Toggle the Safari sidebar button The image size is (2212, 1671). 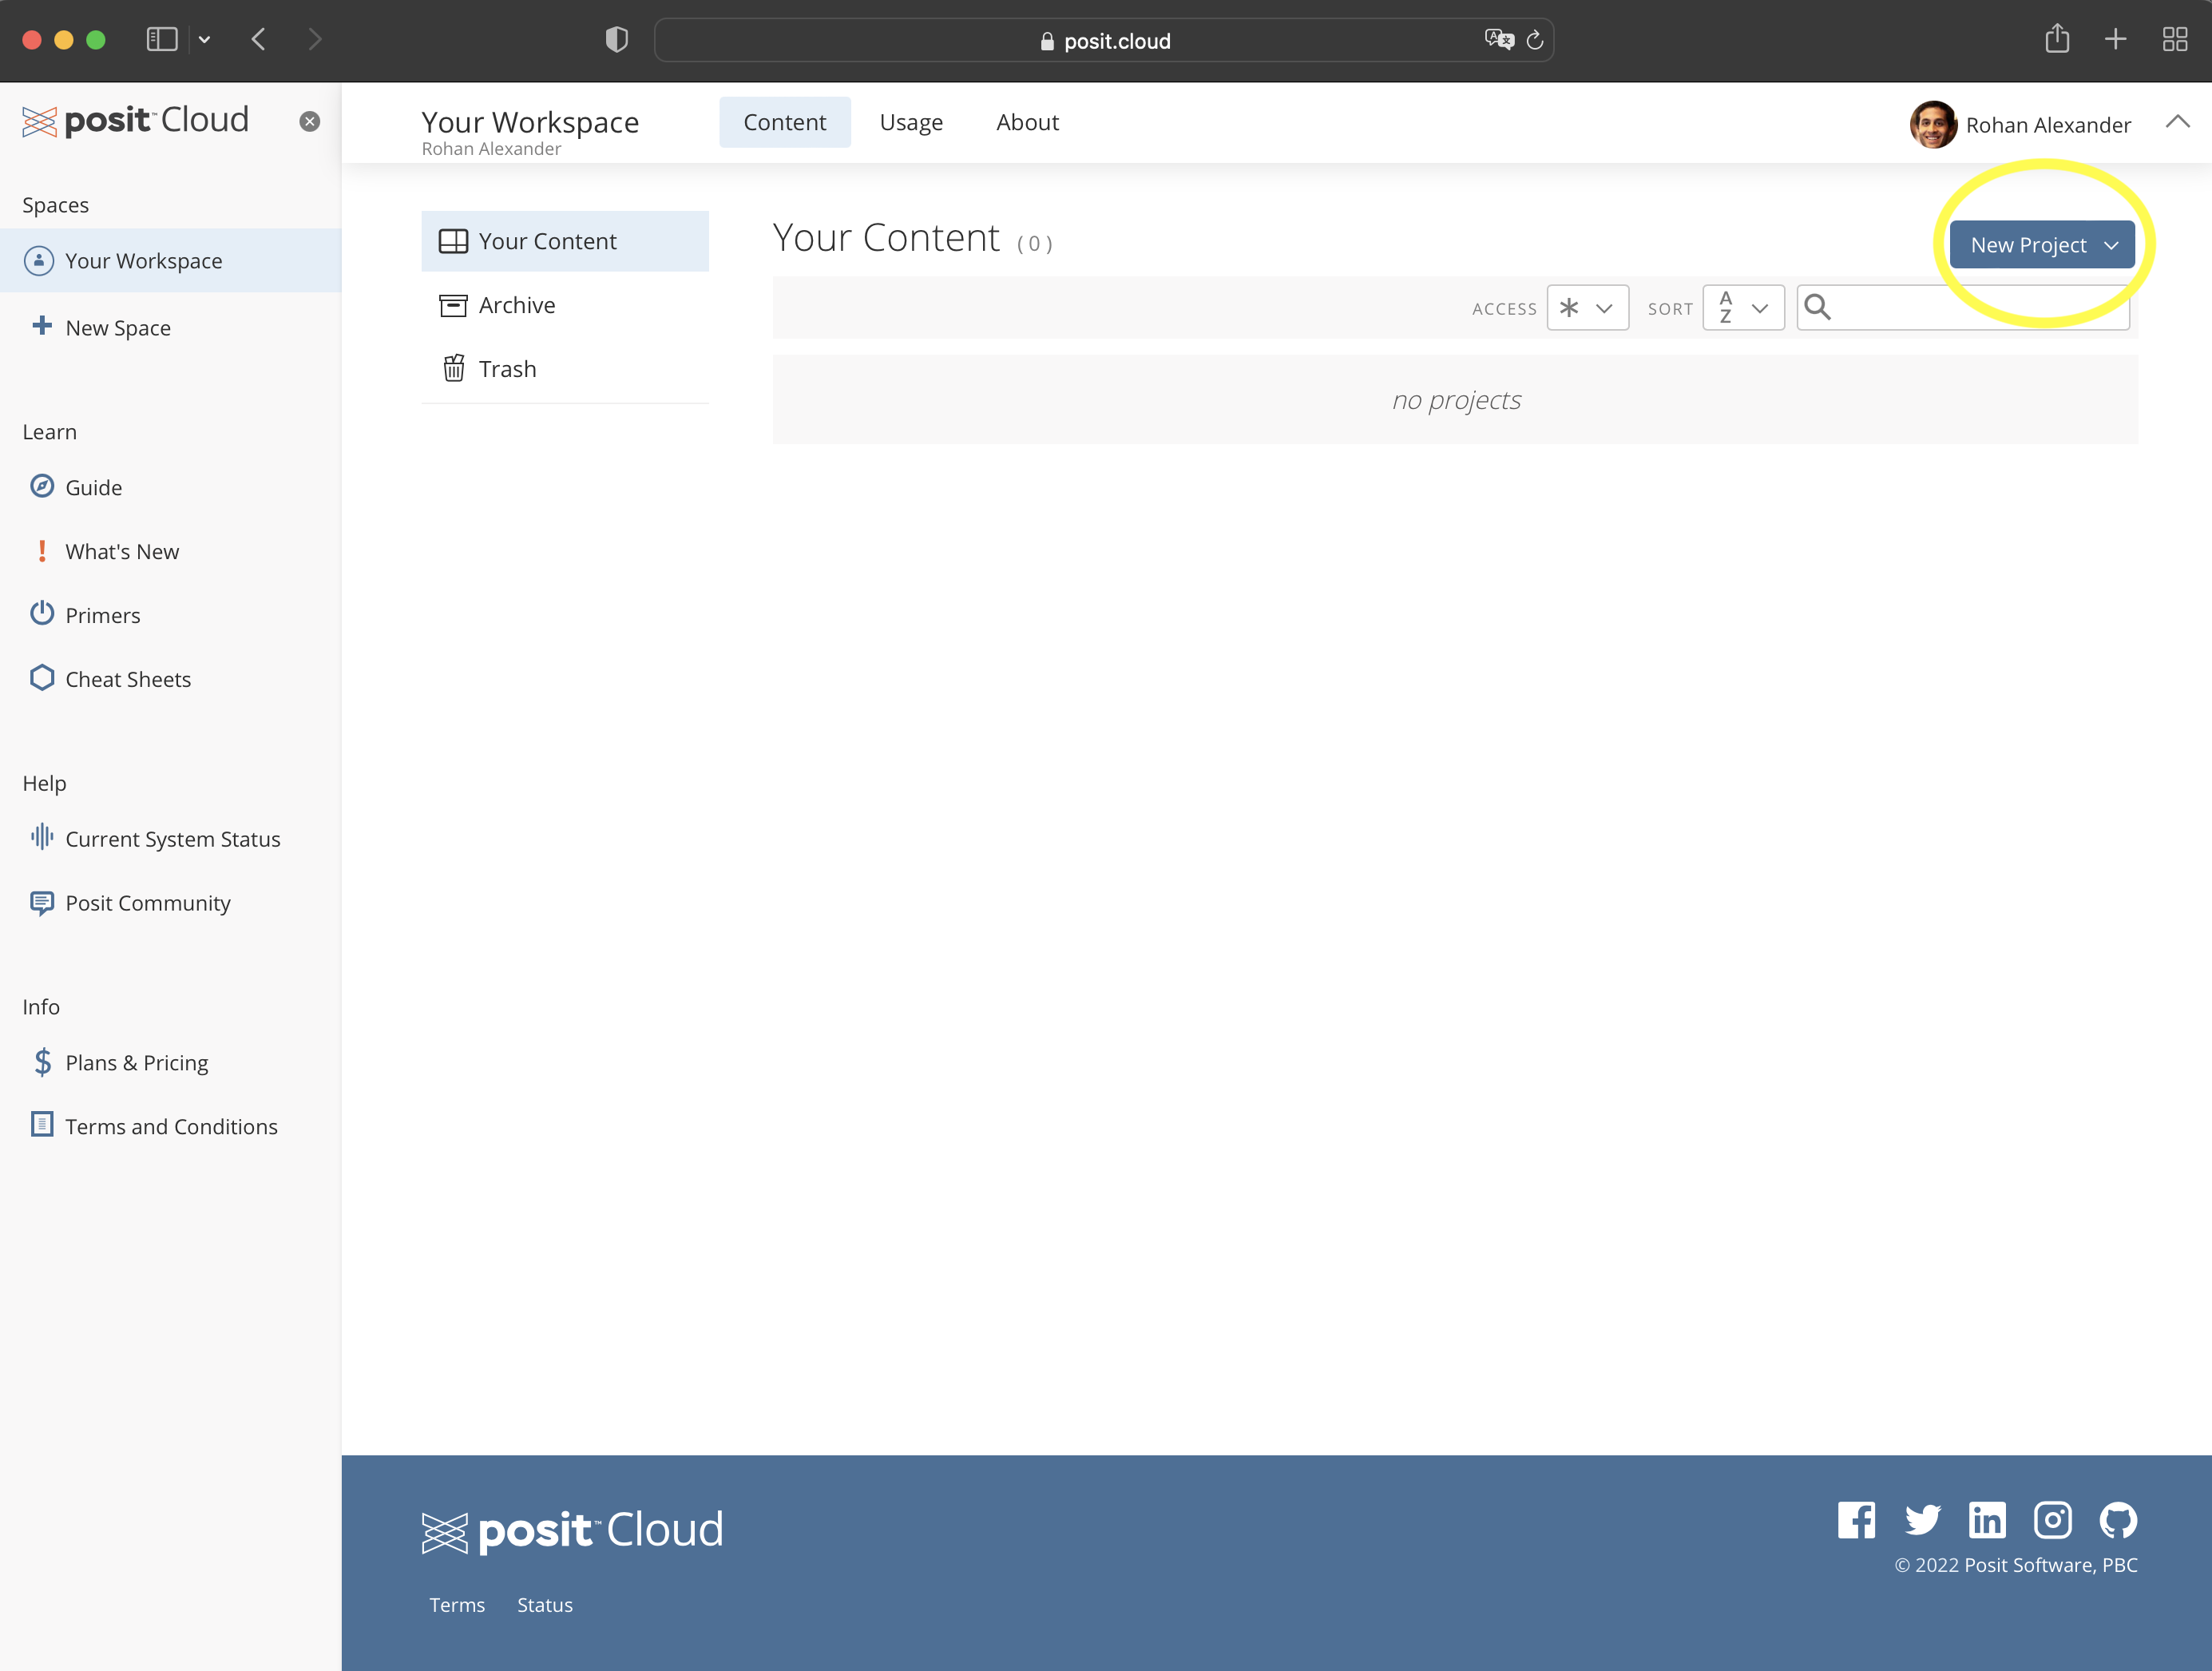pyautogui.click(x=162, y=40)
